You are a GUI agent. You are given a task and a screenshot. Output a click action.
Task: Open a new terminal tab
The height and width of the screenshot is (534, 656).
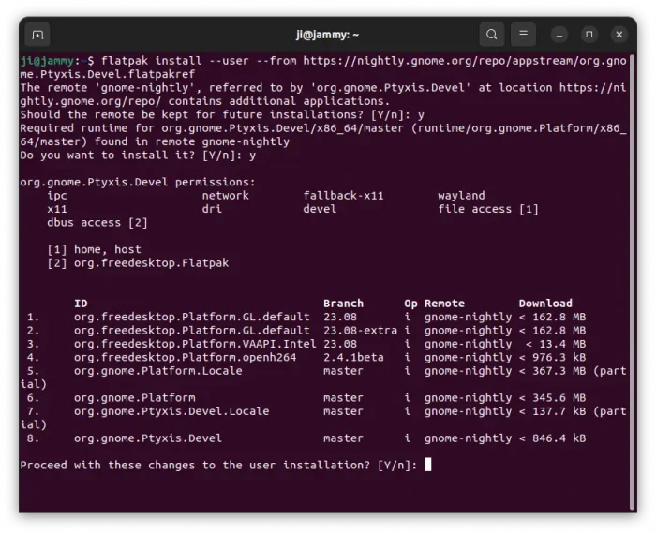(x=37, y=35)
